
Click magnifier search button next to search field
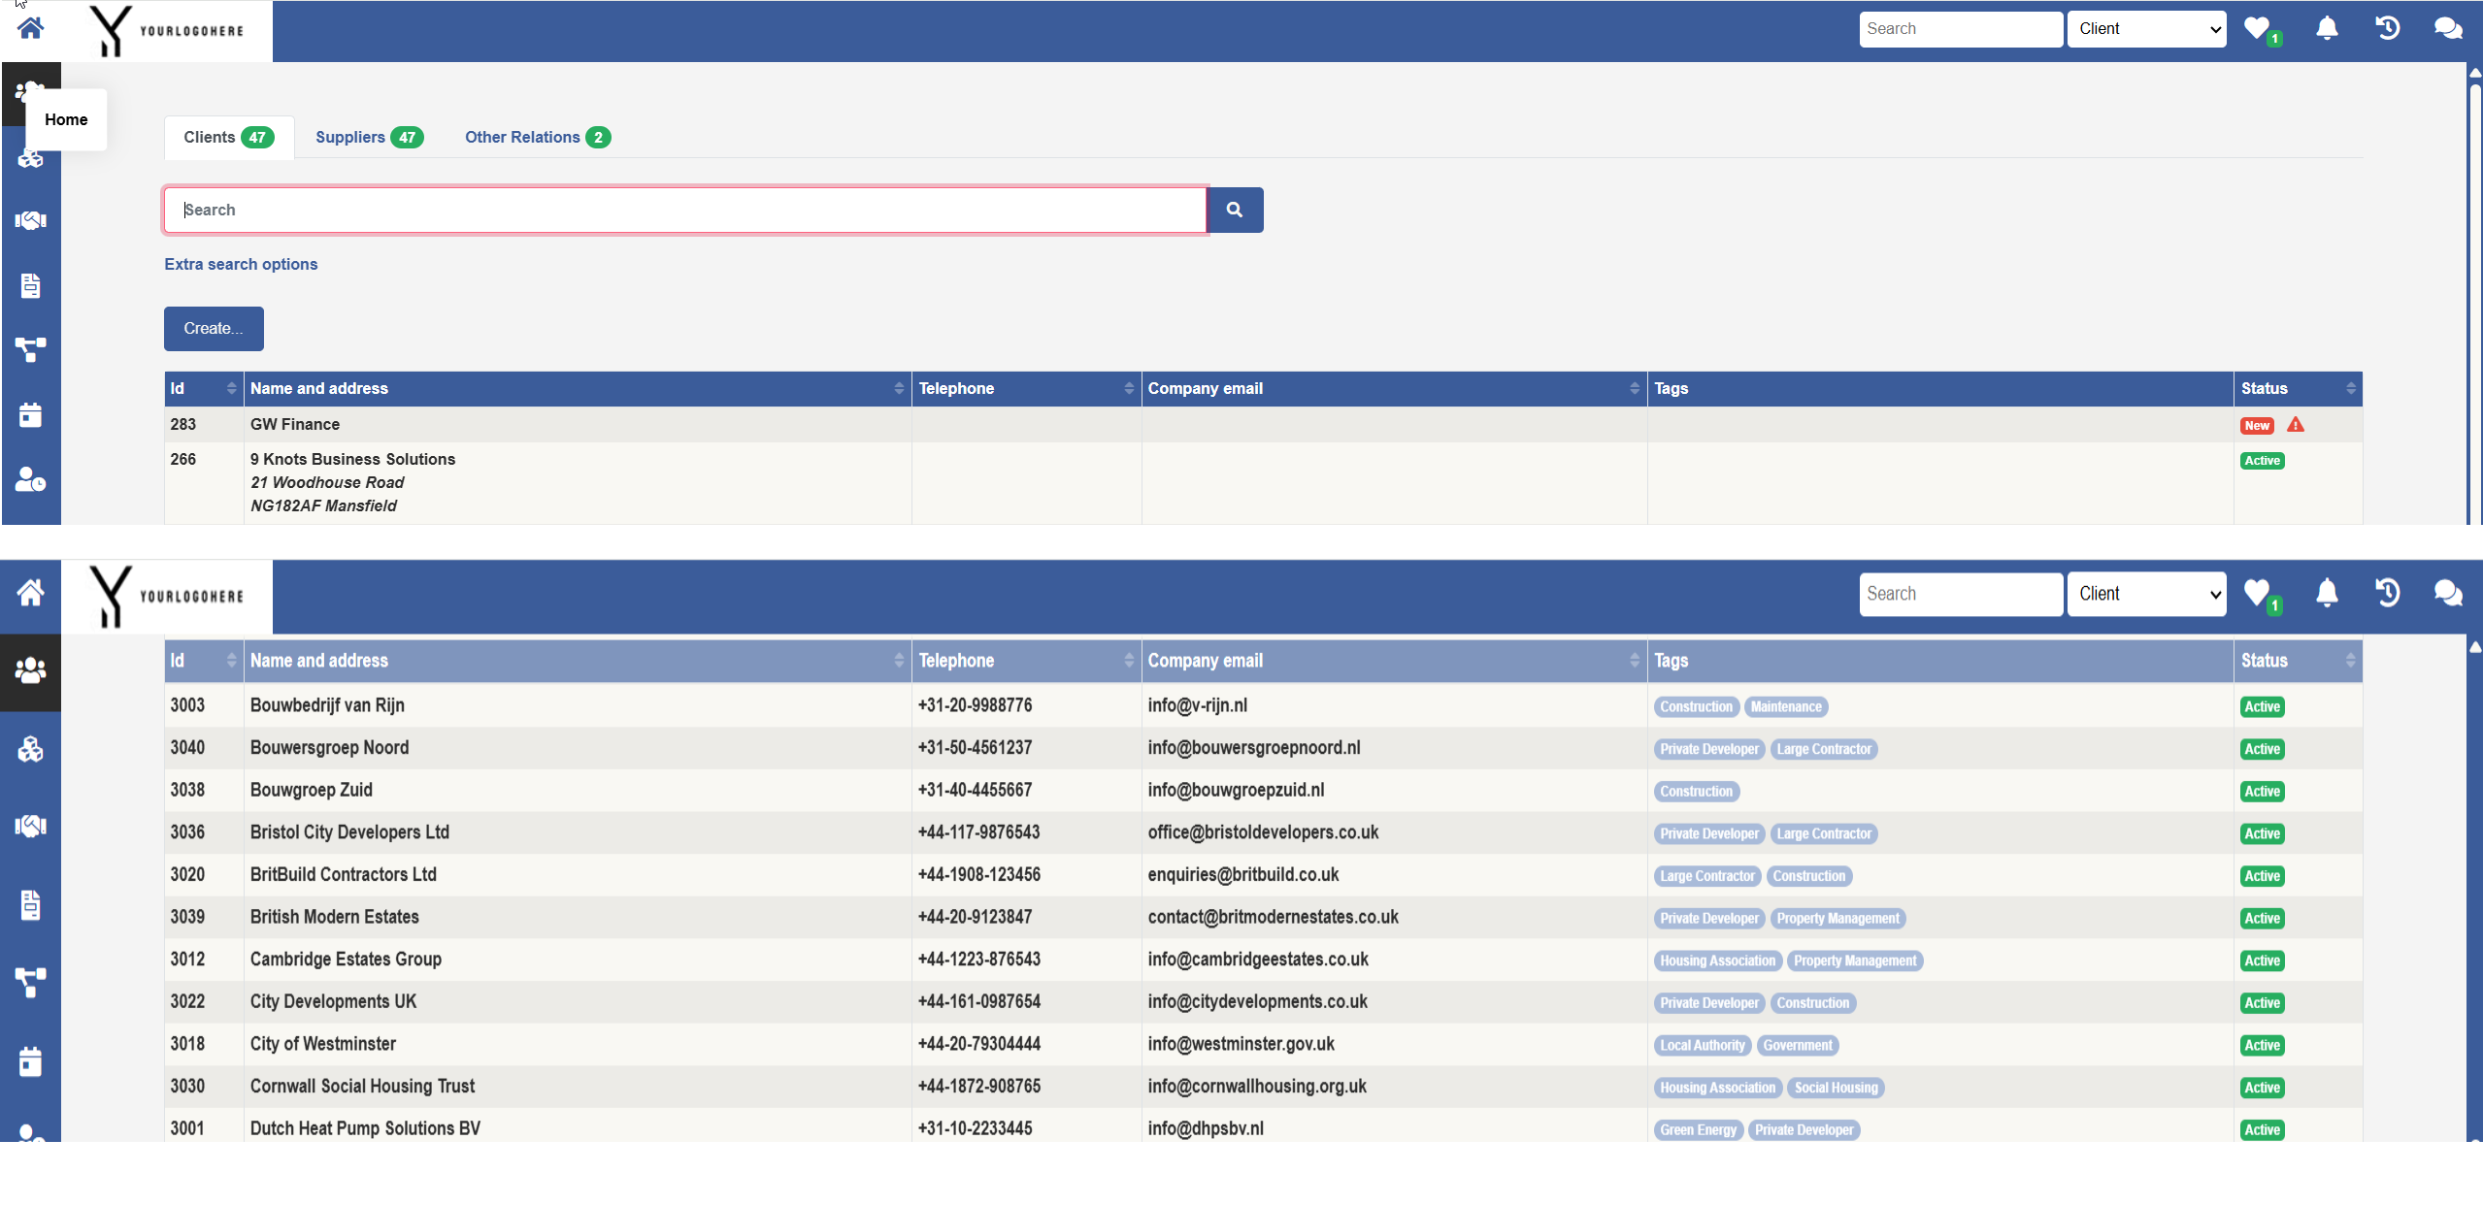pos(1235,210)
